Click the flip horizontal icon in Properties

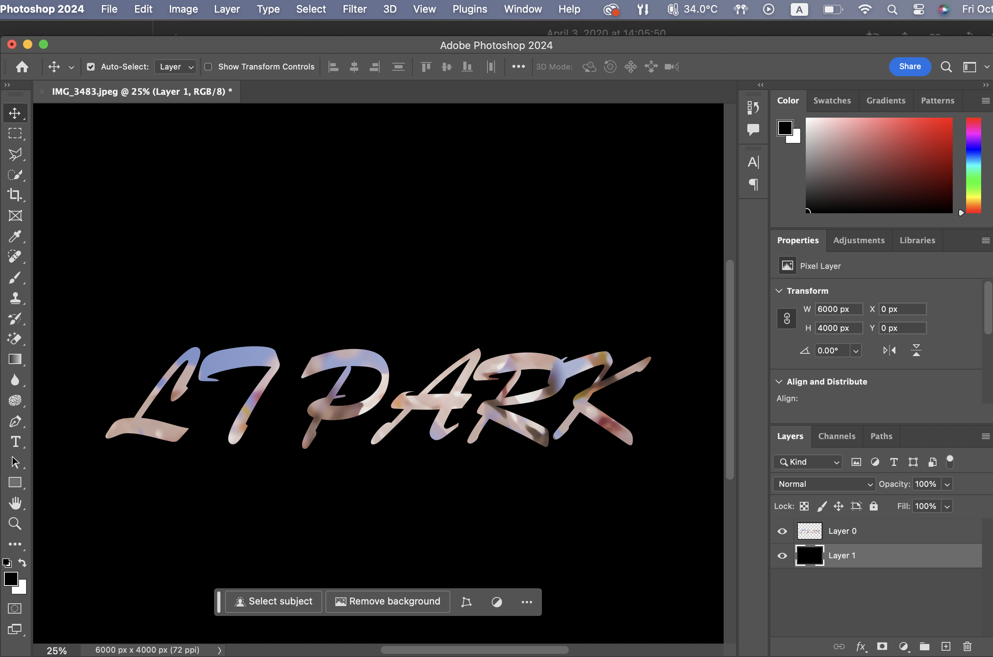pos(889,350)
